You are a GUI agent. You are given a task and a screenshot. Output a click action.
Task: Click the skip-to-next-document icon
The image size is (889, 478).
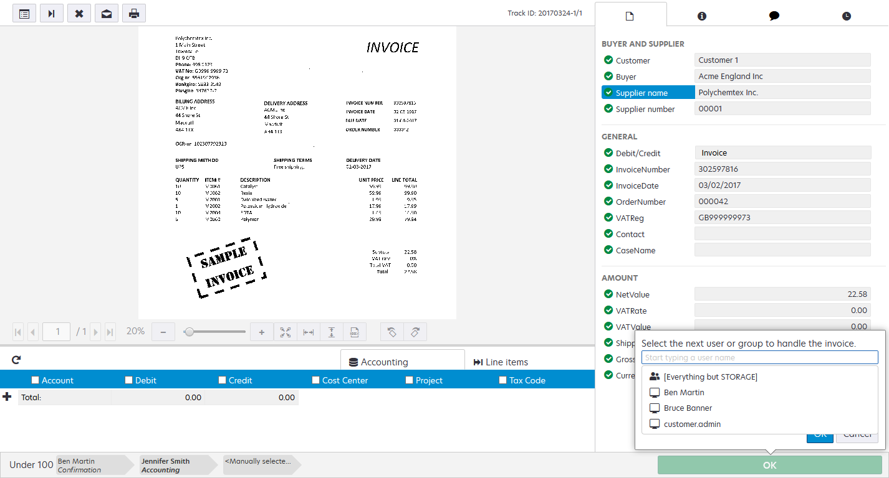(51, 12)
